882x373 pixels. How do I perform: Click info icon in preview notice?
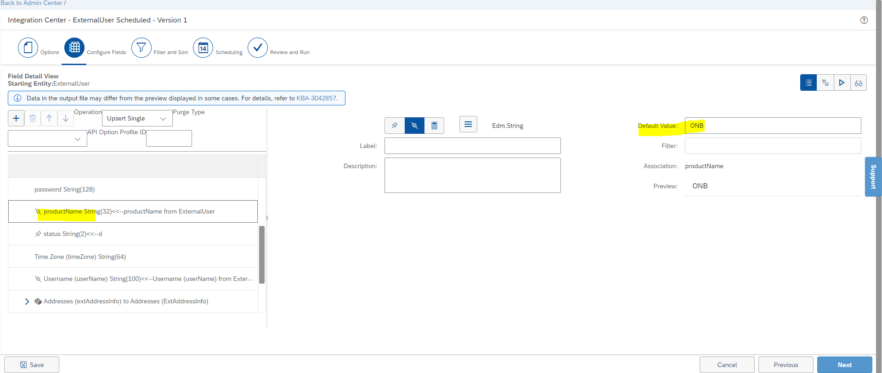[17, 98]
